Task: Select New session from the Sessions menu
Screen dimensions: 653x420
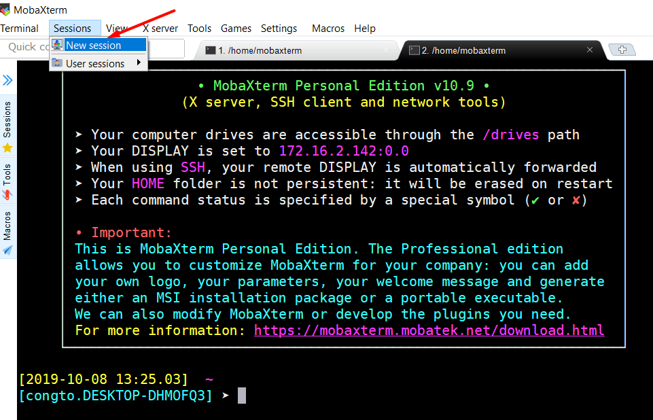Action: [99, 45]
